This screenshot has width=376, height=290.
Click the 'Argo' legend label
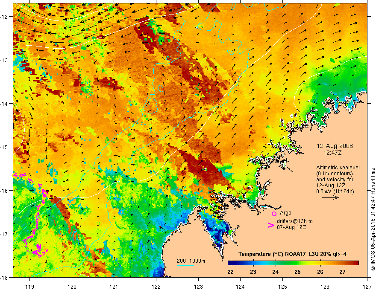click(x=285, y=213)
